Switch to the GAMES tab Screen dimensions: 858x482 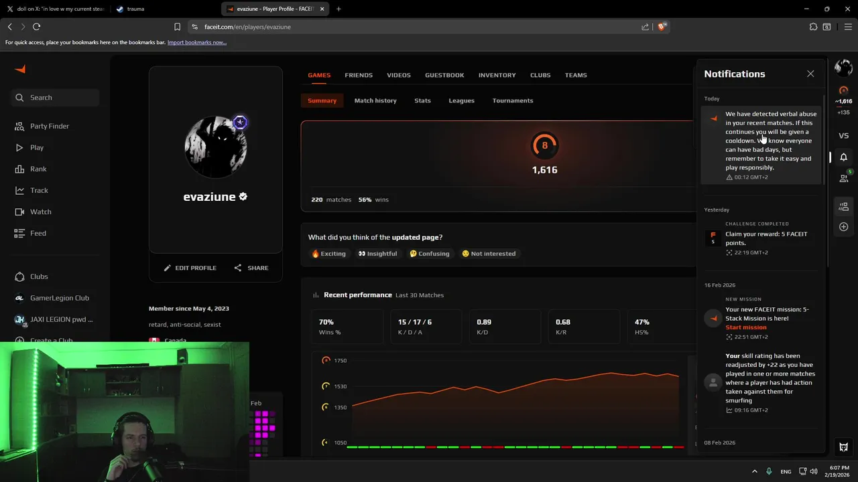coord(319,75)
